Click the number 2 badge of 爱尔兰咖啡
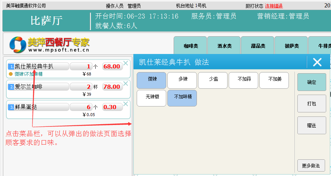 coord(11,87)
